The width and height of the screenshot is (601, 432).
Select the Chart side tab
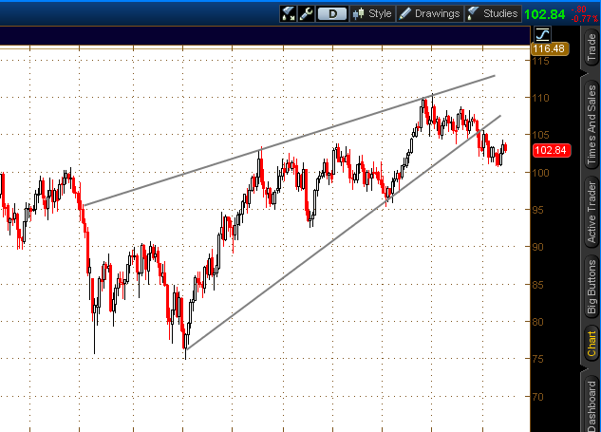592,345
